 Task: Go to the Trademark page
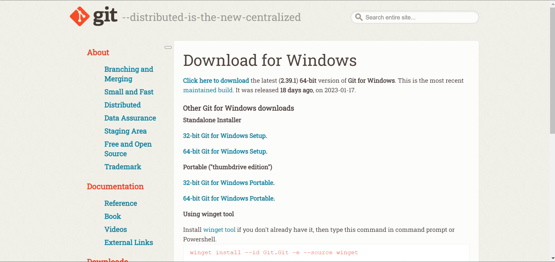123,167
